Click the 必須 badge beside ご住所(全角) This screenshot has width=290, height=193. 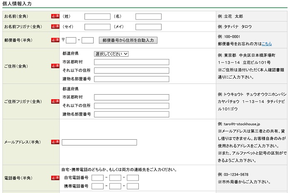pos(55,66)
